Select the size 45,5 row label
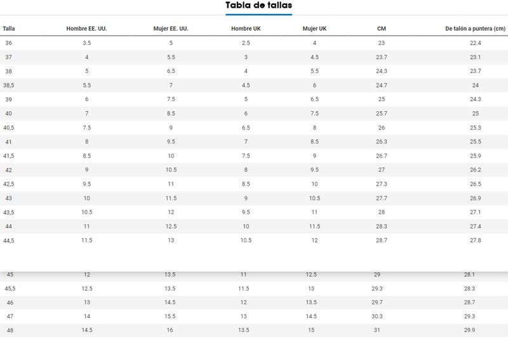Screen dimensions: 508x340 (x=10, y=289)
